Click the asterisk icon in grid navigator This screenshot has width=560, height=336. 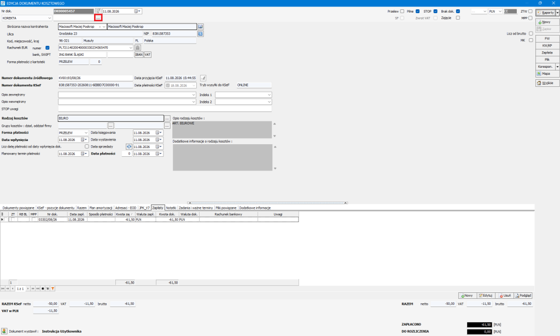click(x=48, y=288)
